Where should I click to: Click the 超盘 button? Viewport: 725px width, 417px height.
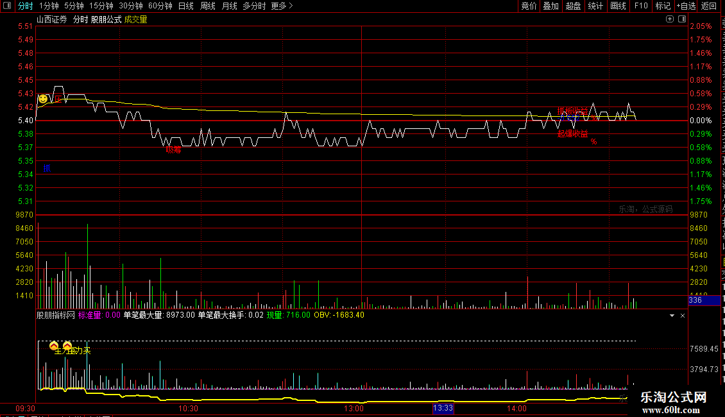click(x=573, y=6)
